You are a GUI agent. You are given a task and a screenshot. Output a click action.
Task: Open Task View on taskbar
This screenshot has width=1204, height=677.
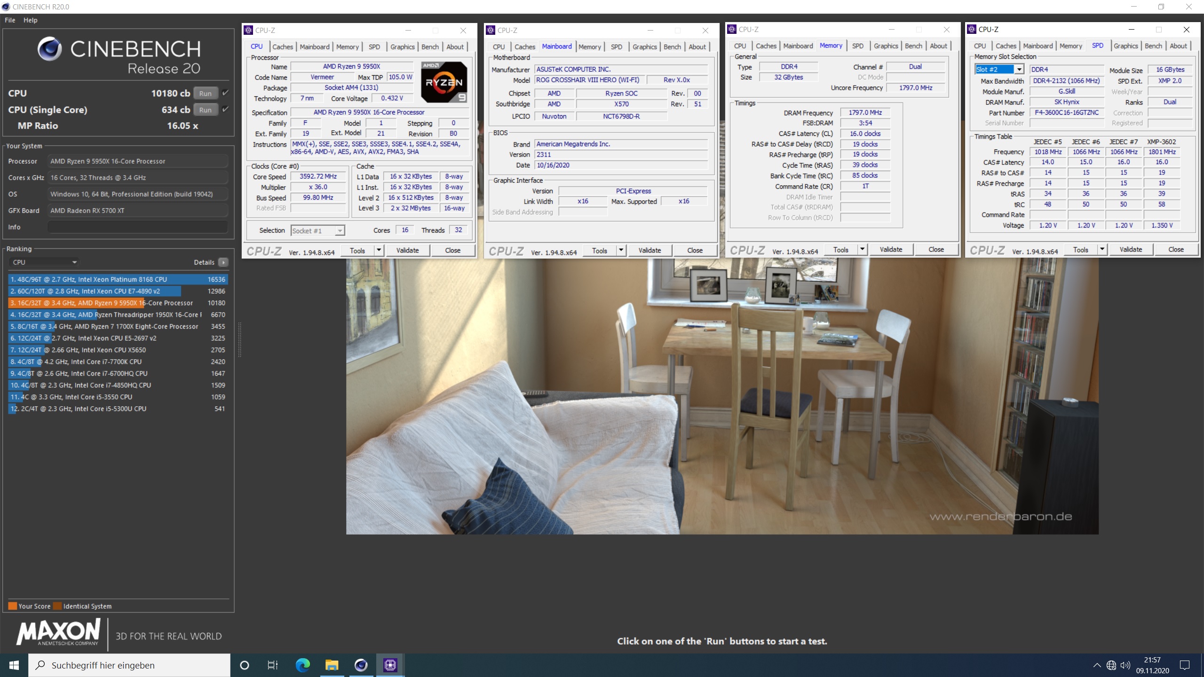click(273, 665)
